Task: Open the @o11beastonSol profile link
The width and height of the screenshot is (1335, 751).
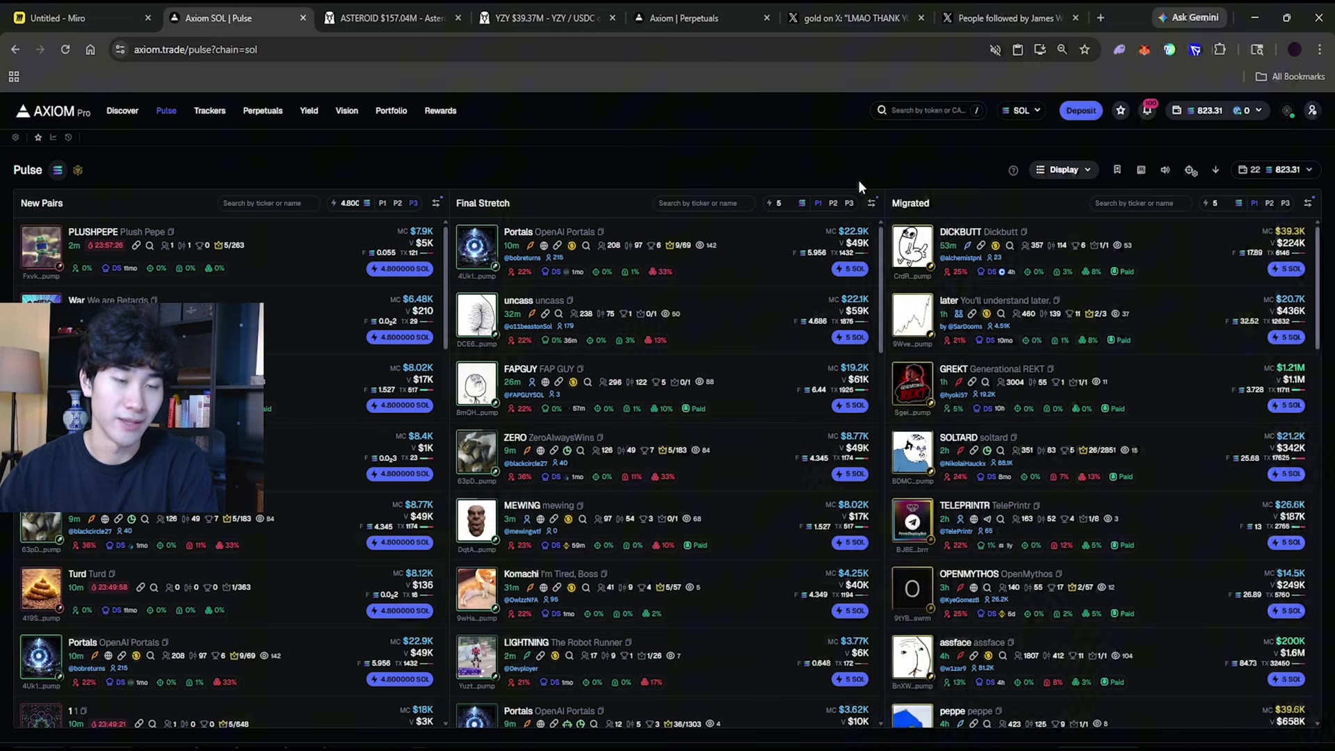Action: [528, 326]
